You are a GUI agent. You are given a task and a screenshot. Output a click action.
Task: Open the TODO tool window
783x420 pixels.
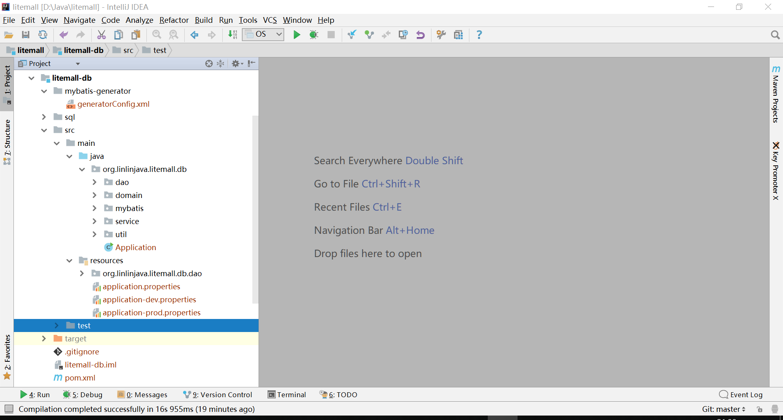click(x=338, y=394)
